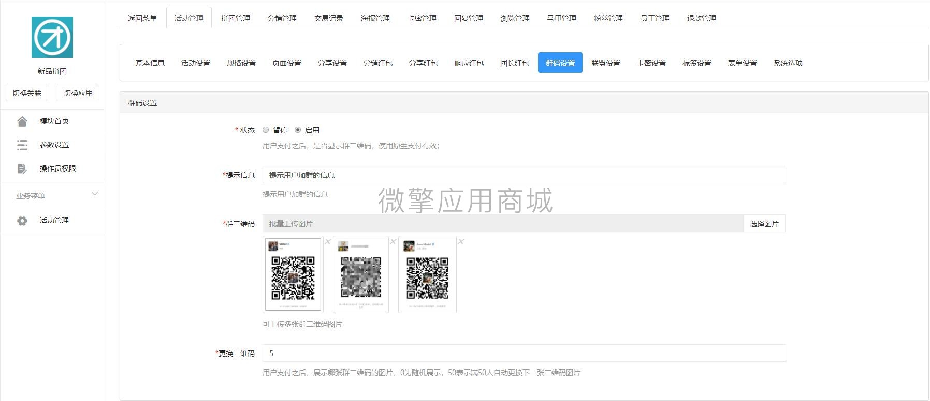Focus the 提示信息 text input
The height and width of the screenshot is (401, 930).
tap(524, 175)
